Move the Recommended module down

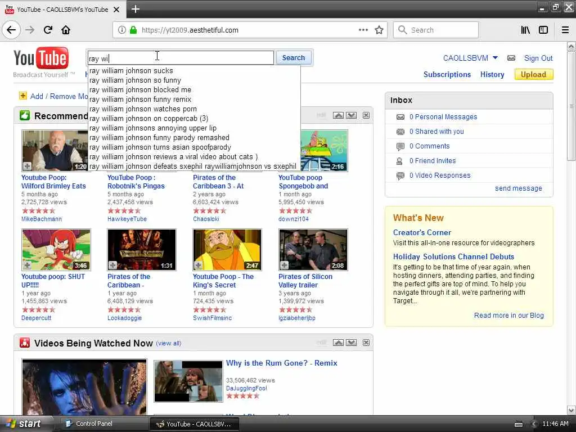[x=351, y=115]
